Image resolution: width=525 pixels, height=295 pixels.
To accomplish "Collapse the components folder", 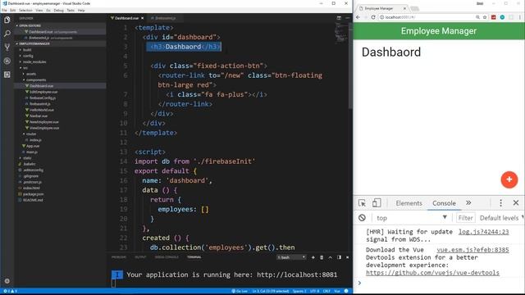I will [36, 80].
